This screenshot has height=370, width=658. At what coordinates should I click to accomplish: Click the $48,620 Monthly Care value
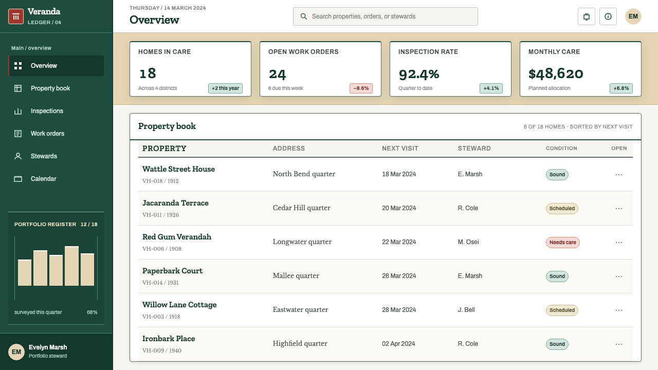click(x=556, y=74)
